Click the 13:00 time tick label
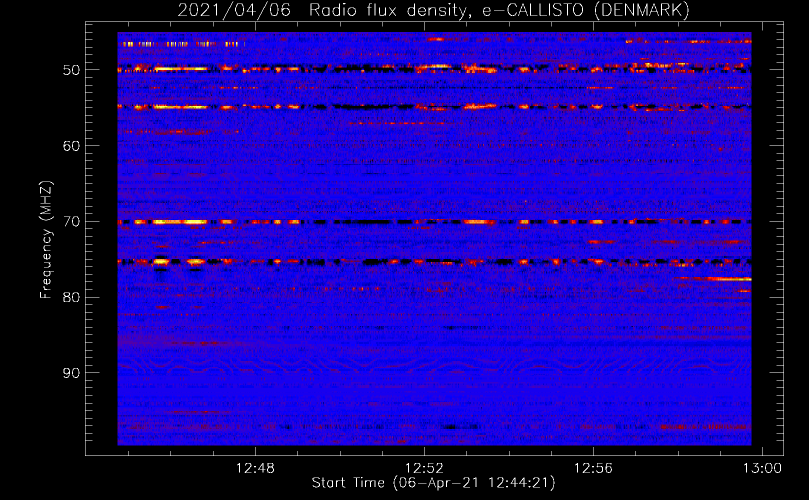 pos(762,468)
